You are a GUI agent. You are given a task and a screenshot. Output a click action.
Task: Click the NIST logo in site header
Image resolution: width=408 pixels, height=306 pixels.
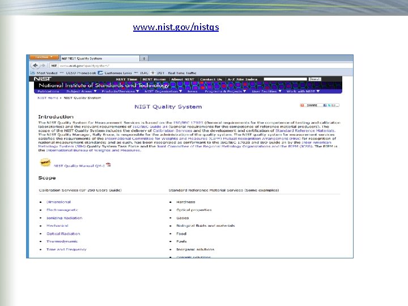(42, 79)
